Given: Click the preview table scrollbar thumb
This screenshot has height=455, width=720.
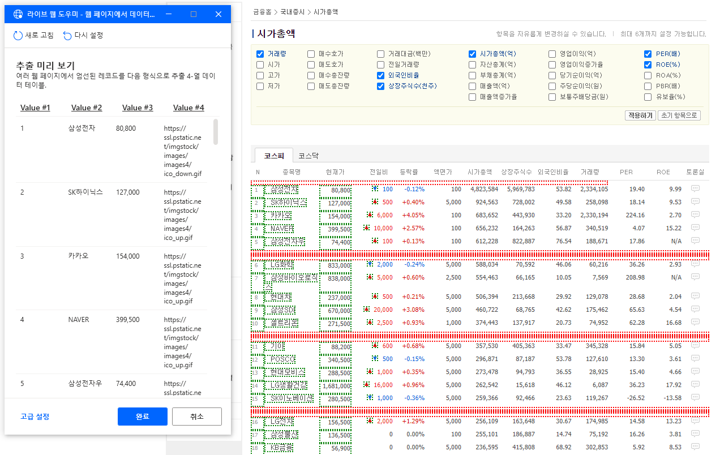Looking at the screenshot, I should coord(216,131).
